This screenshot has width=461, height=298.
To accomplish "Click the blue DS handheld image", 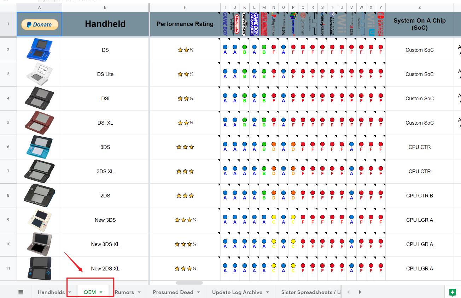I will tap(39, 50).
